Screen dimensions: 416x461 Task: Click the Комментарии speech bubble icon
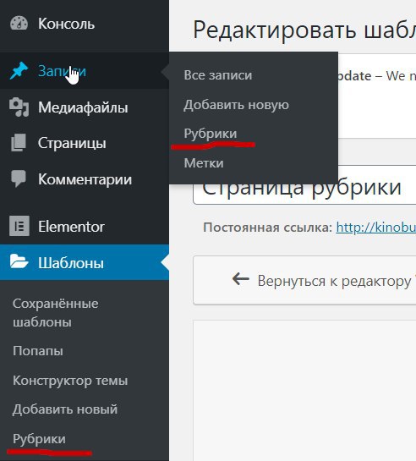19,178
